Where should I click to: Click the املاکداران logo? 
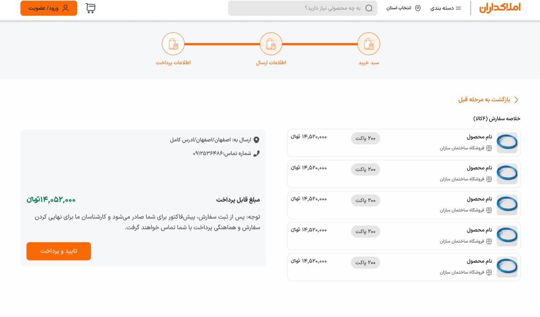click(x=500, y=8)
